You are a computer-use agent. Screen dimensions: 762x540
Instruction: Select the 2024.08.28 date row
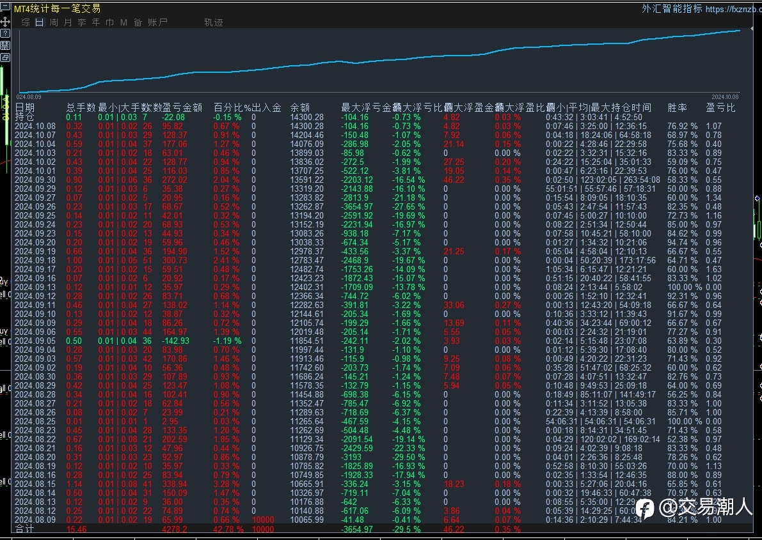(x=35, y=394)
